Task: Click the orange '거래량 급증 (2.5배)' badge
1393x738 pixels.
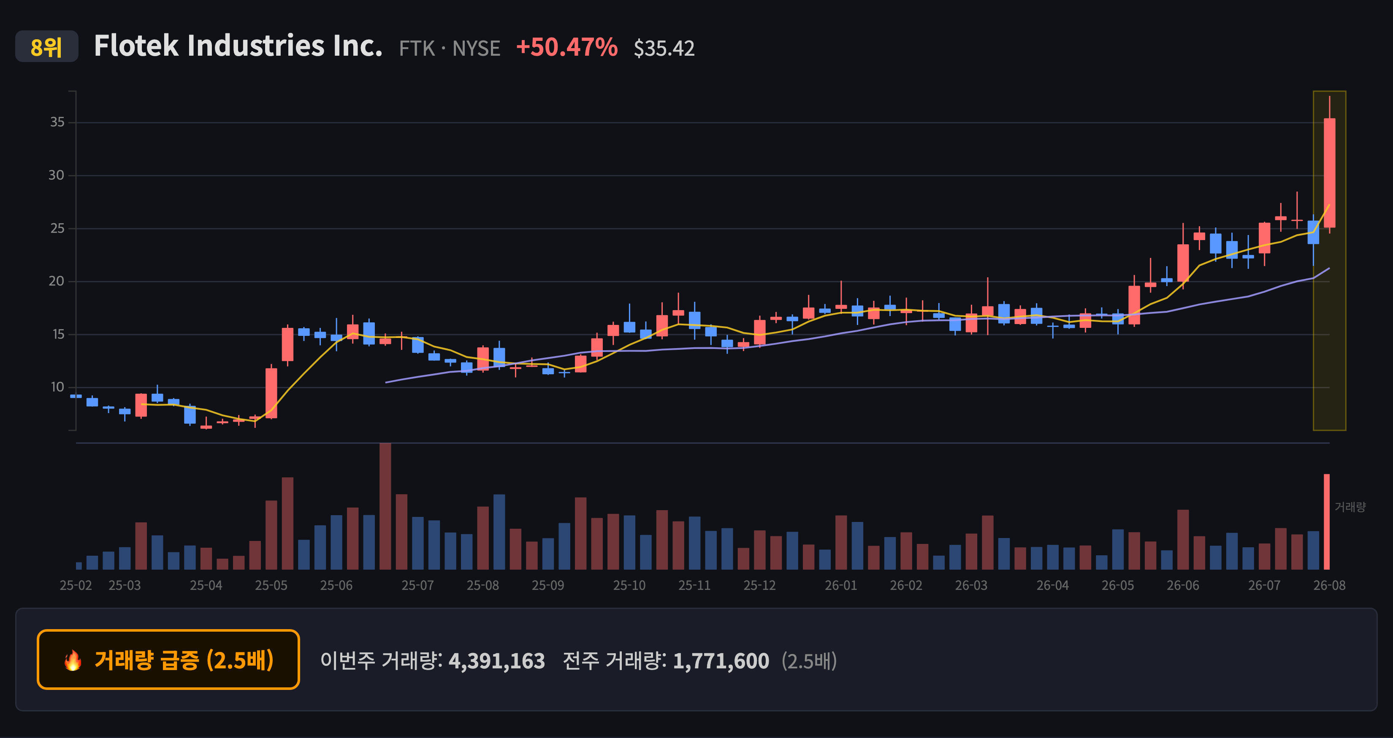Action: [168, 660]
